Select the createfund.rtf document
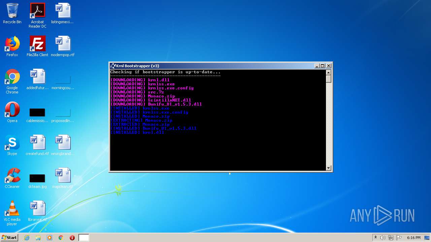The width and height of the screenshot is (431, 242). point(37,145)
